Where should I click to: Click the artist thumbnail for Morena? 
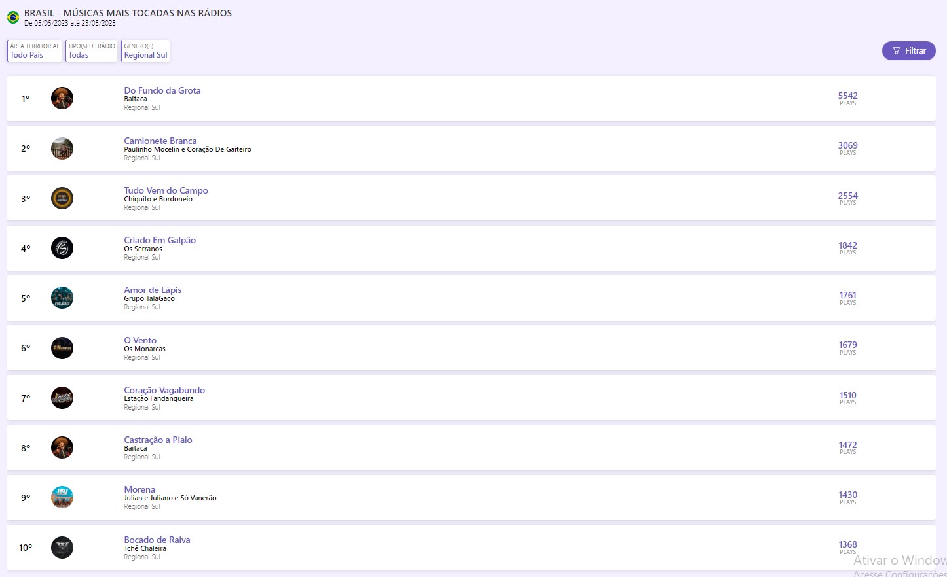tap(62, 497)
